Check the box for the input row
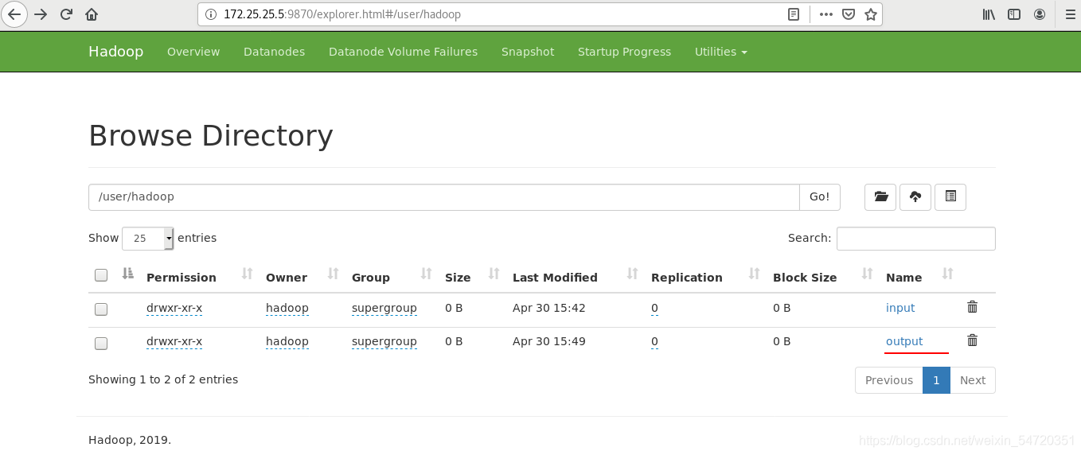Screen dimensions: 1081x455 pos(101,309)
